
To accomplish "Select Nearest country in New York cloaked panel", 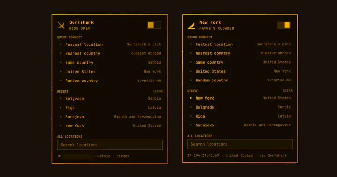I will click(240, 53).
